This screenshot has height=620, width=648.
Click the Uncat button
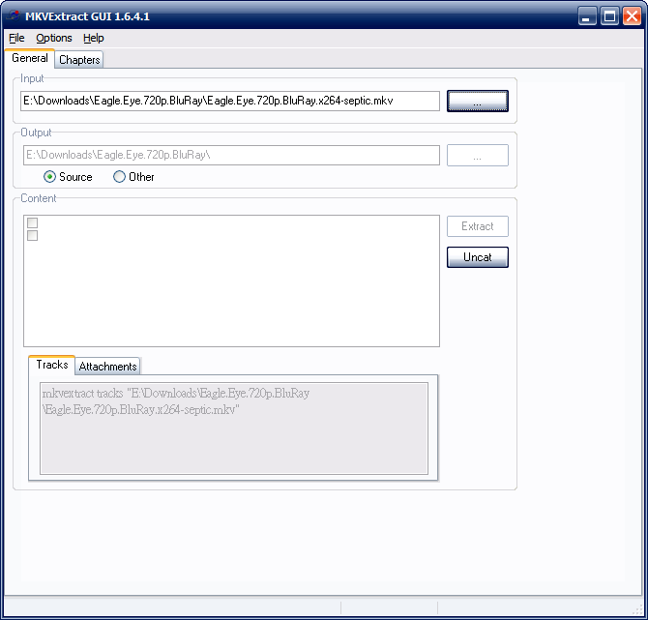coord(478,257)
